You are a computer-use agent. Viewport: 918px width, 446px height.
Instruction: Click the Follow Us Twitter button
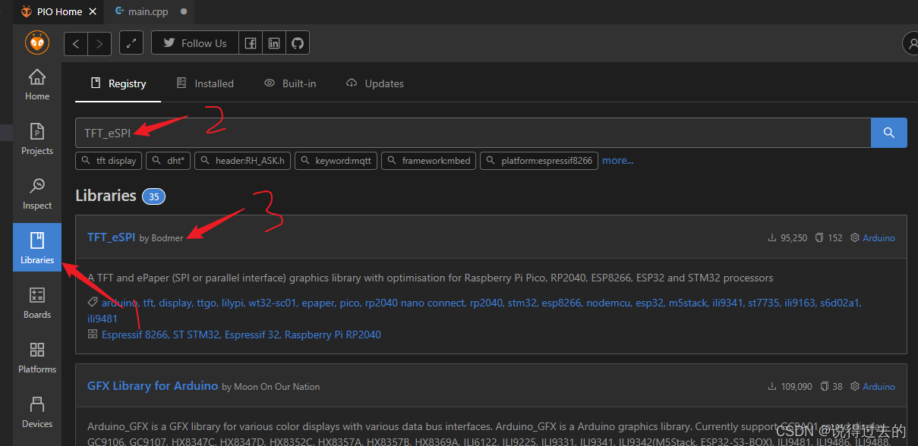[195, 43]
